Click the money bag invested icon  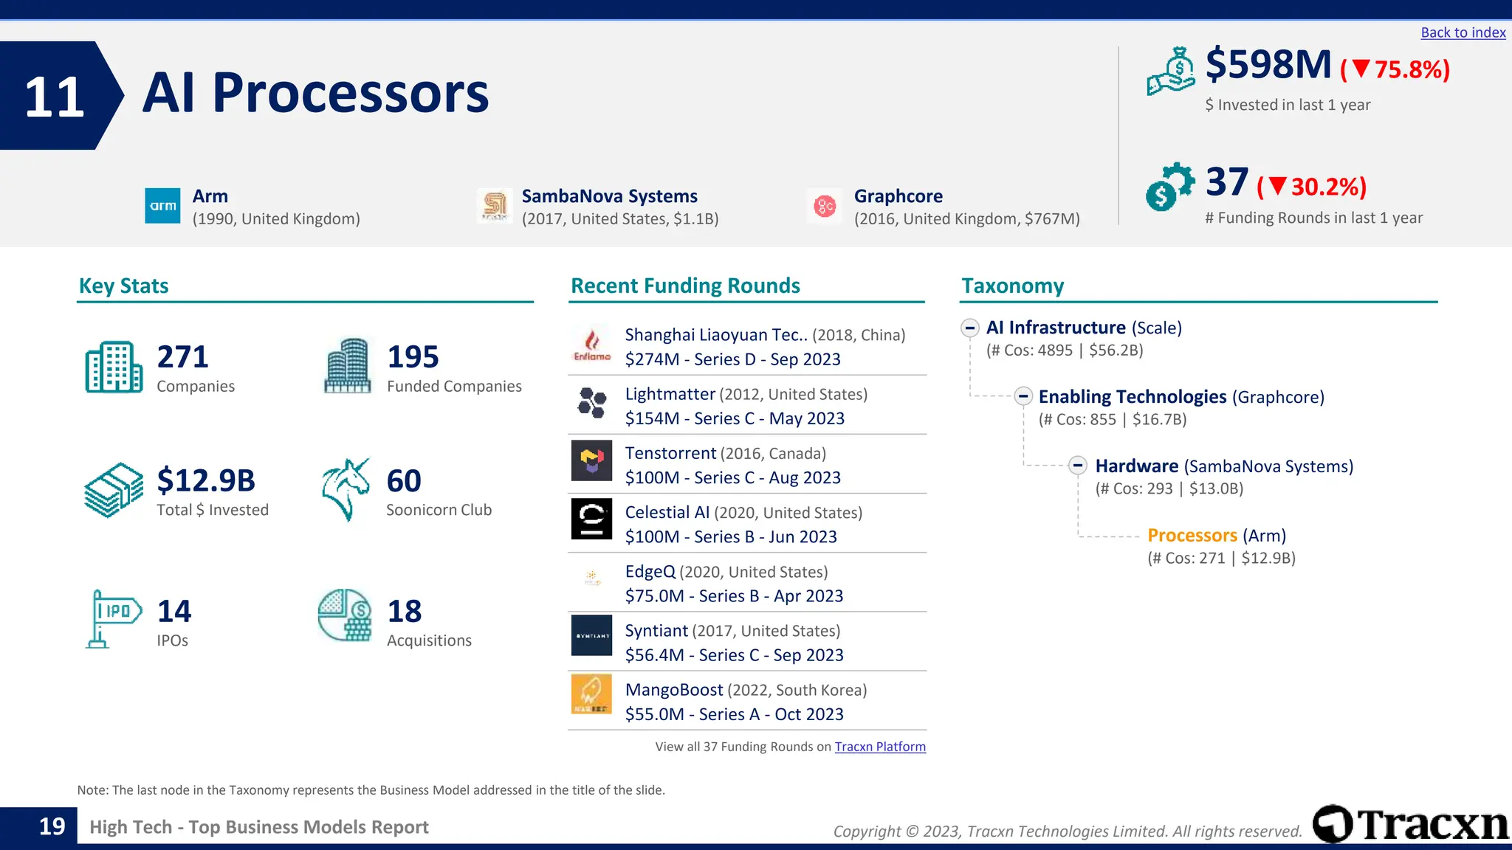pos(1171,72)
